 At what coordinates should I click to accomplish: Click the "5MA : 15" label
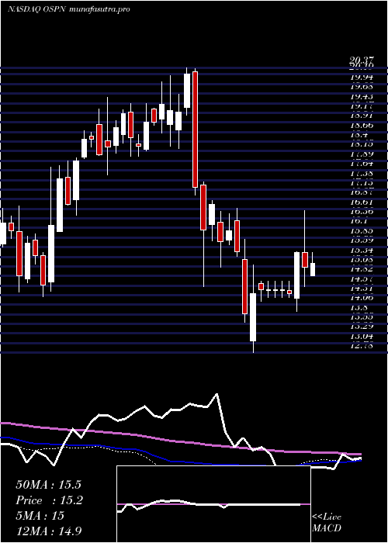tap(40, 516)
